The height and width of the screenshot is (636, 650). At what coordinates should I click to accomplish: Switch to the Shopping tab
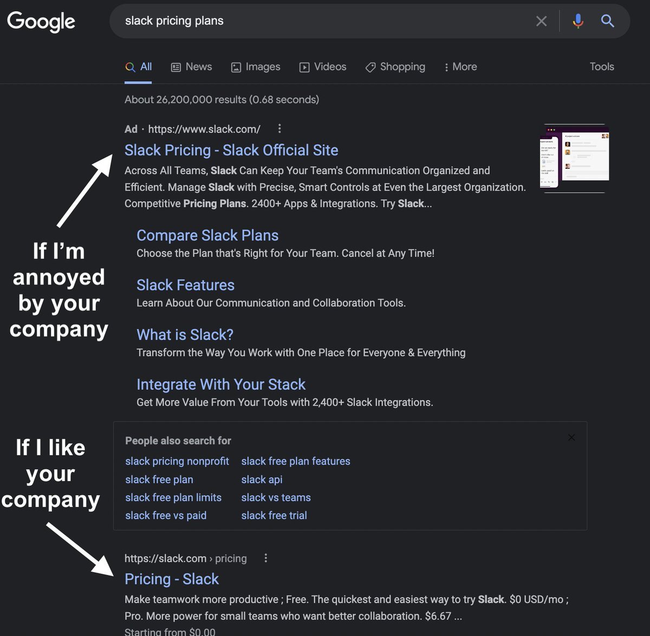point(395,67)
